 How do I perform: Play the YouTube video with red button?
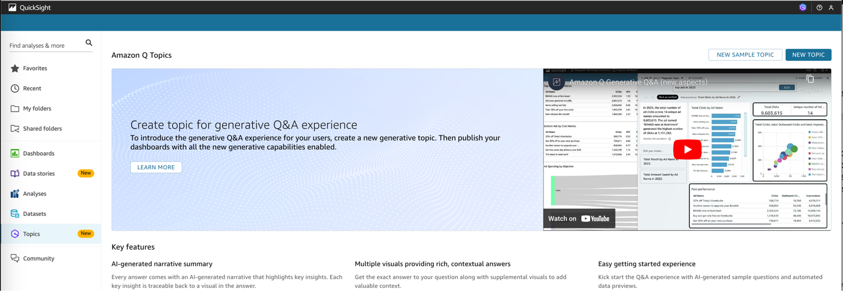687,149
